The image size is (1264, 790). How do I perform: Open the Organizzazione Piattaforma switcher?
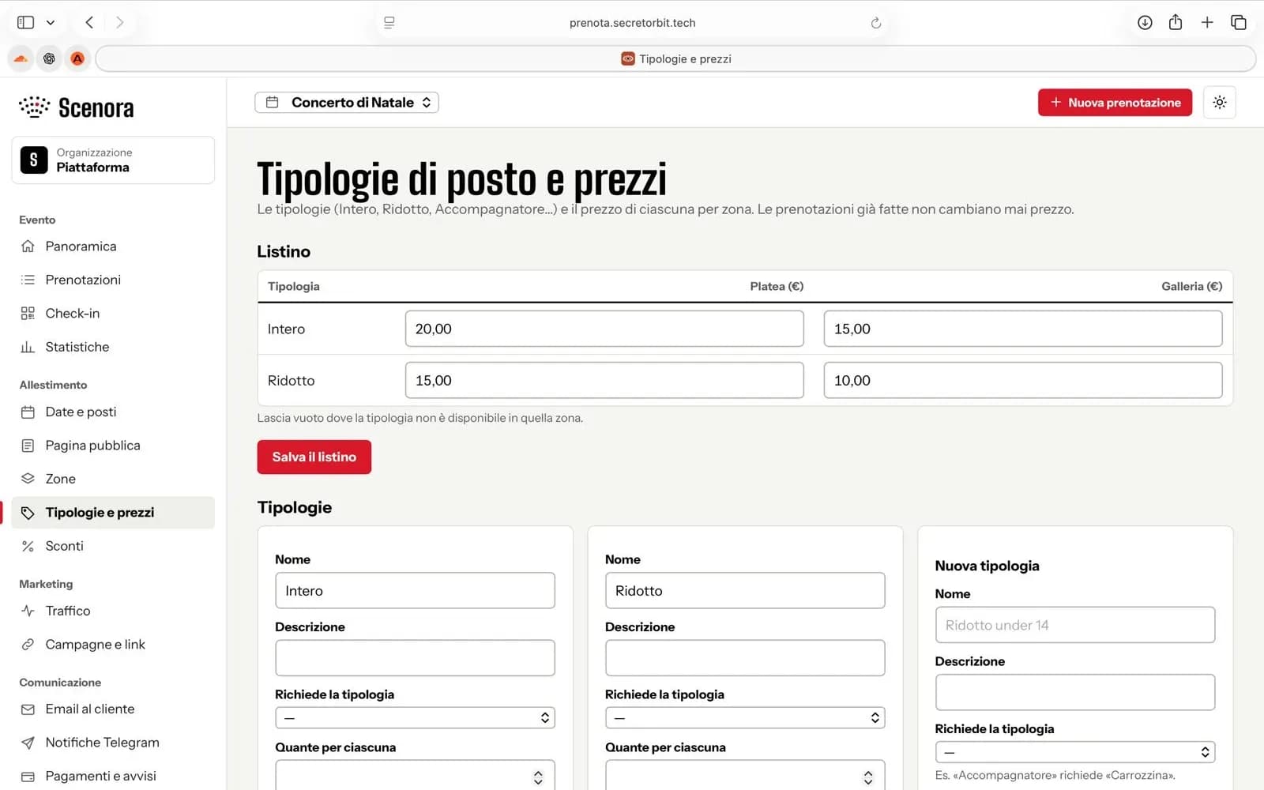113,160
